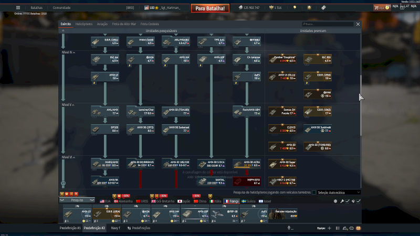Viewport: 420px width, 236px height.
Task: Select the Japão nation tab
Action: [184, 201]
